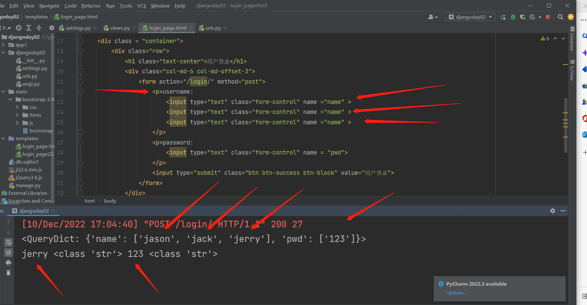Expand the css folder
This screenshot has width=587, height=305.
pos(17,107)
